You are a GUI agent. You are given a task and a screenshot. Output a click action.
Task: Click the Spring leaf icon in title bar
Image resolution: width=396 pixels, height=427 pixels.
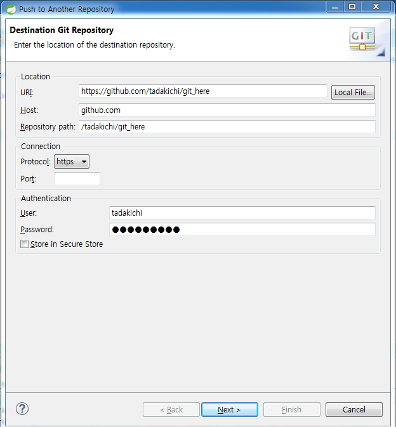click(x=11, y=10)
